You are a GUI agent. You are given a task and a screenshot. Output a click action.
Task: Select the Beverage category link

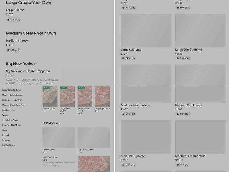tap(6, 140)
